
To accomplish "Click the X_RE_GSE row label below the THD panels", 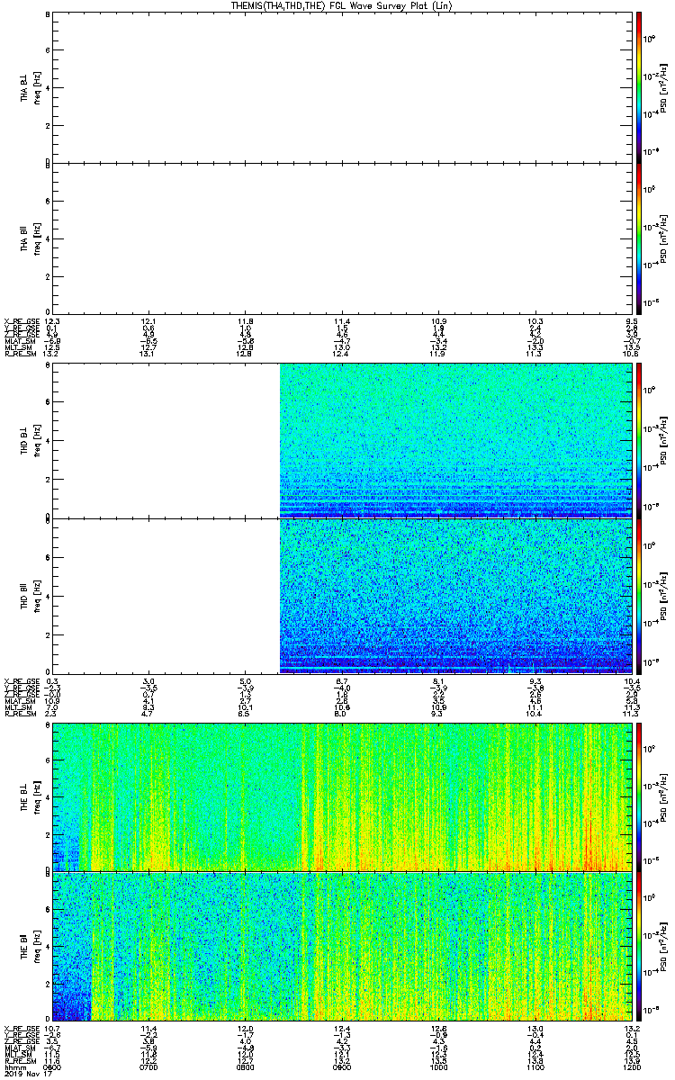I will point(21,681).
